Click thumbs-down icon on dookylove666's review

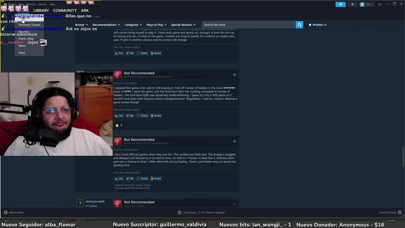point(118,204)
